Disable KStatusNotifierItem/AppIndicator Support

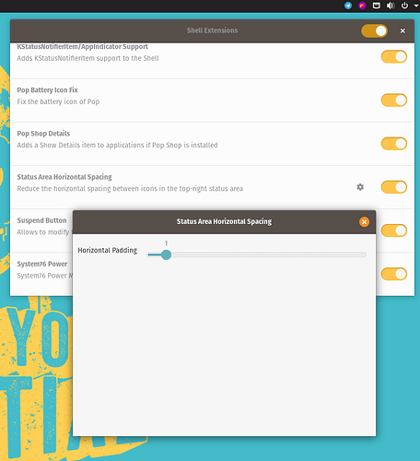click(394, 57)
